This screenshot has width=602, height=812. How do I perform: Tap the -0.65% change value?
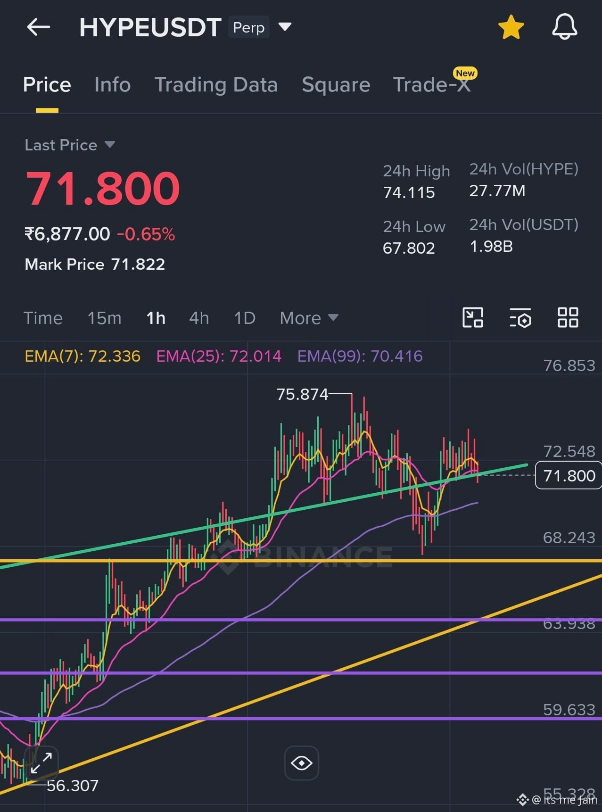tap(146, 234)
